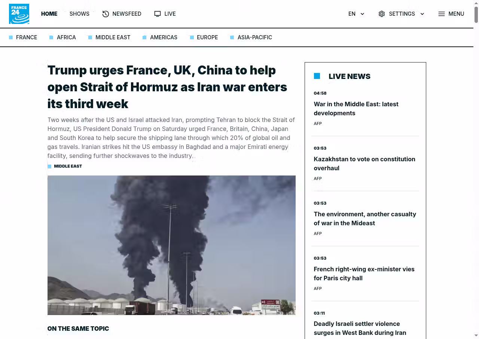Open Kazakhstan constitution overhaul story
This screenshot has height=339, width=479.
364,164
